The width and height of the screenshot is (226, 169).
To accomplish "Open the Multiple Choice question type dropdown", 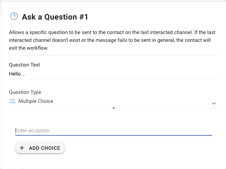I will [114, 101].
